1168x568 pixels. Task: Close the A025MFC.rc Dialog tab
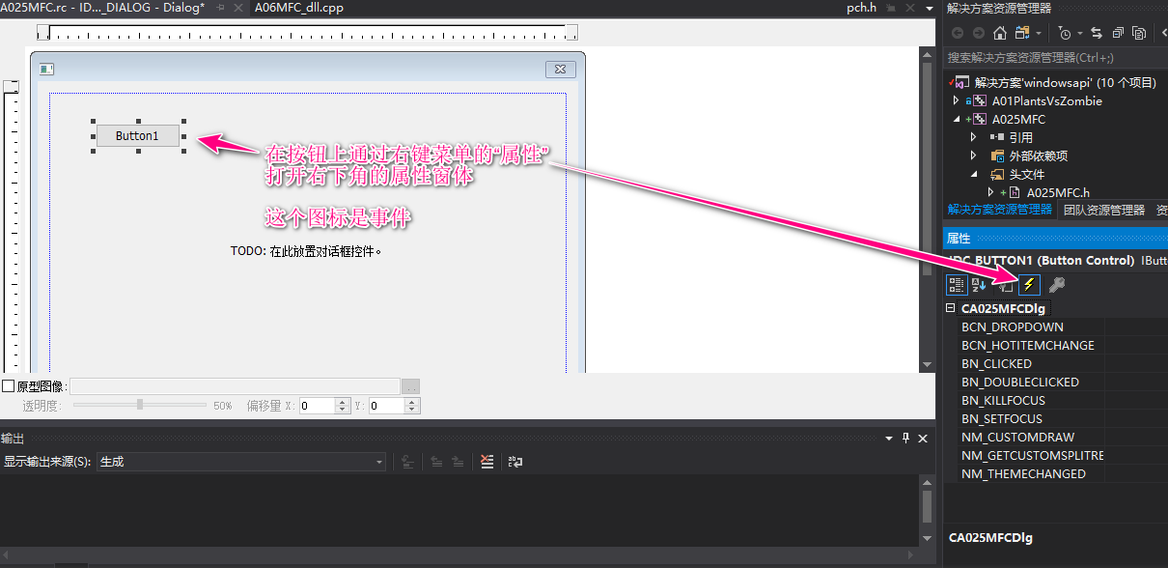[237, 8]
